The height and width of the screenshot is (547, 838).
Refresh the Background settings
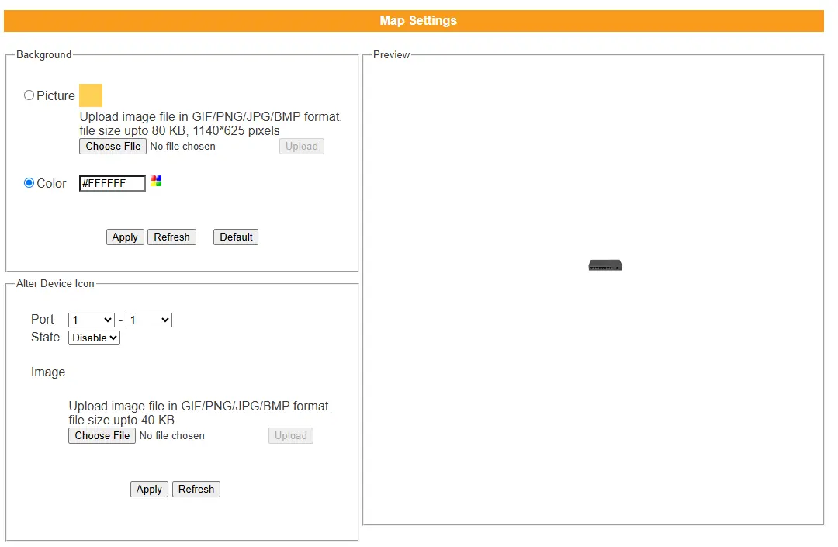pos(171,237)
